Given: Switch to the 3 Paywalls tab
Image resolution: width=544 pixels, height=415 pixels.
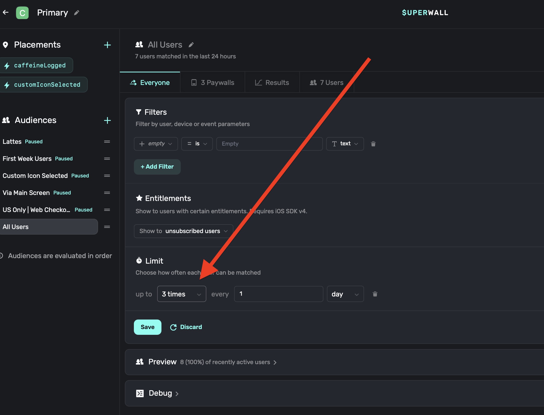Looking at the screenshot, I should click(x=213, y=83).
